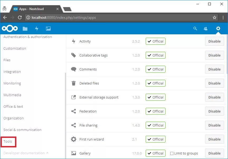Click External storage version 1.3.0

point(136,97)
